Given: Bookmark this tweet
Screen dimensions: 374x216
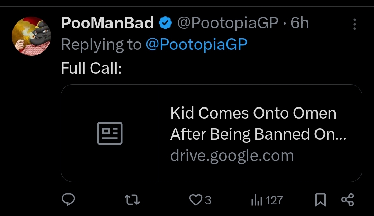Looking at the screenshot, I should click(320, 200).
